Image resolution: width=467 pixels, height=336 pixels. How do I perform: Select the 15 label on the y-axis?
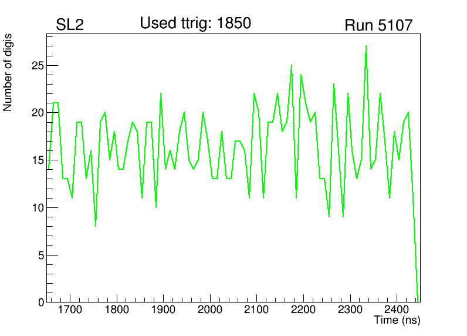(38, 160)
